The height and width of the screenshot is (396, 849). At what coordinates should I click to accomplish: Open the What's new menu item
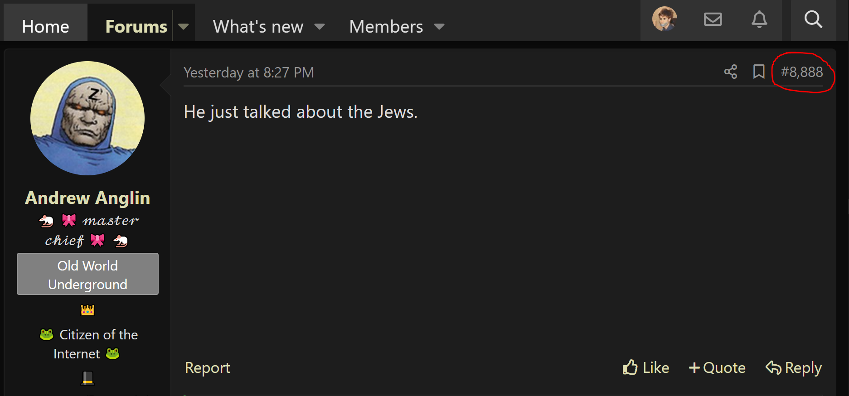pos(258,26)
